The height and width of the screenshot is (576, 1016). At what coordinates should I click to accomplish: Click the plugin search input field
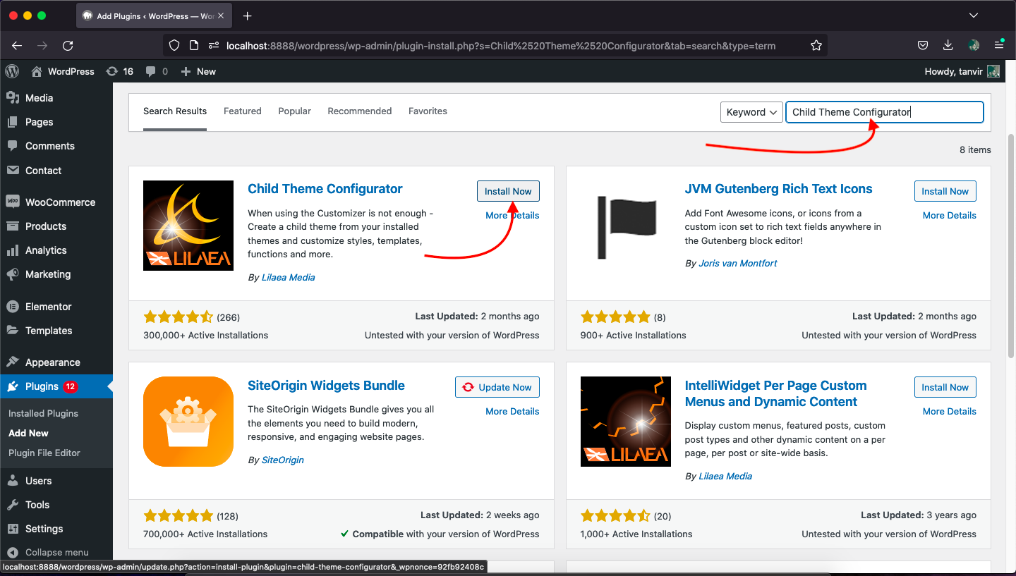point(885,112)
